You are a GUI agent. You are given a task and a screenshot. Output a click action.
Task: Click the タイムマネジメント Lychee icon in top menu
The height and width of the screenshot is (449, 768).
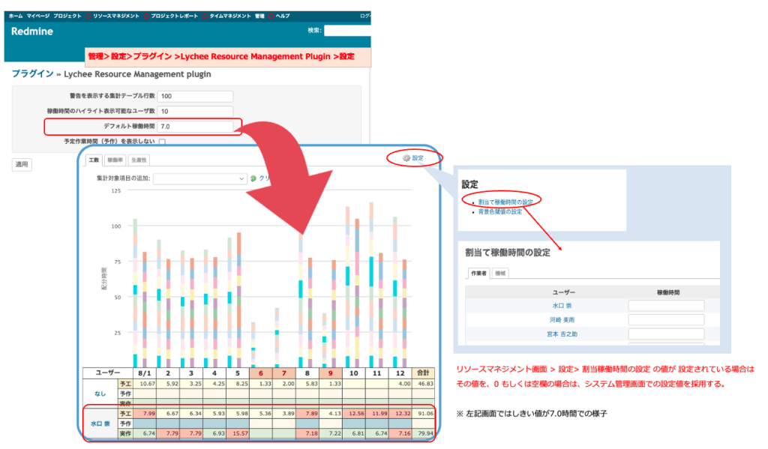205,16
